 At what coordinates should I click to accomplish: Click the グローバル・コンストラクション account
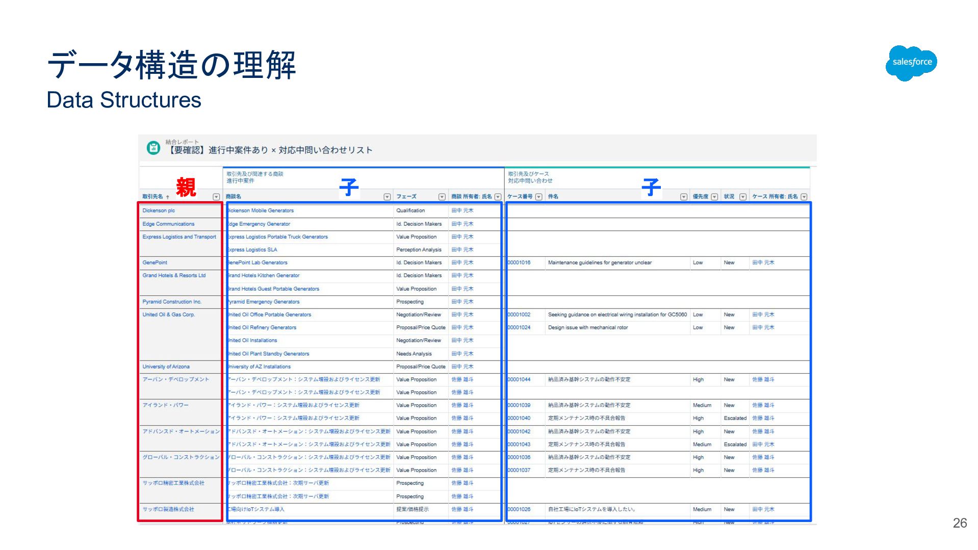coord(181,457)
